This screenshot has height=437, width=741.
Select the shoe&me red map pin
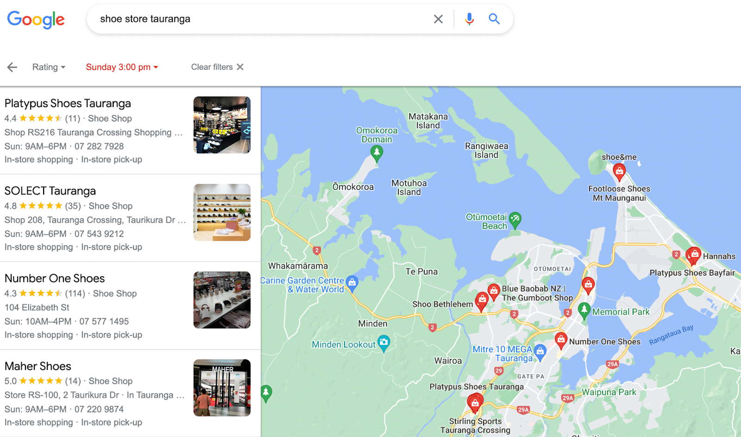[619, 172]
